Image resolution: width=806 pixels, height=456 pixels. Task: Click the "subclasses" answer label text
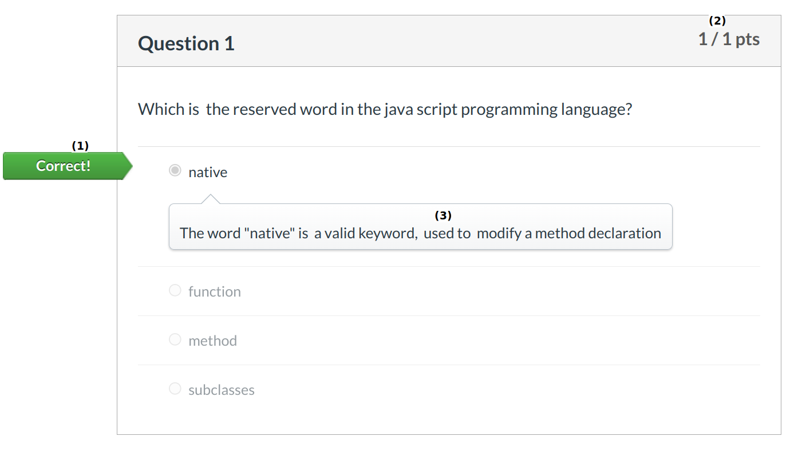(222, 390)
